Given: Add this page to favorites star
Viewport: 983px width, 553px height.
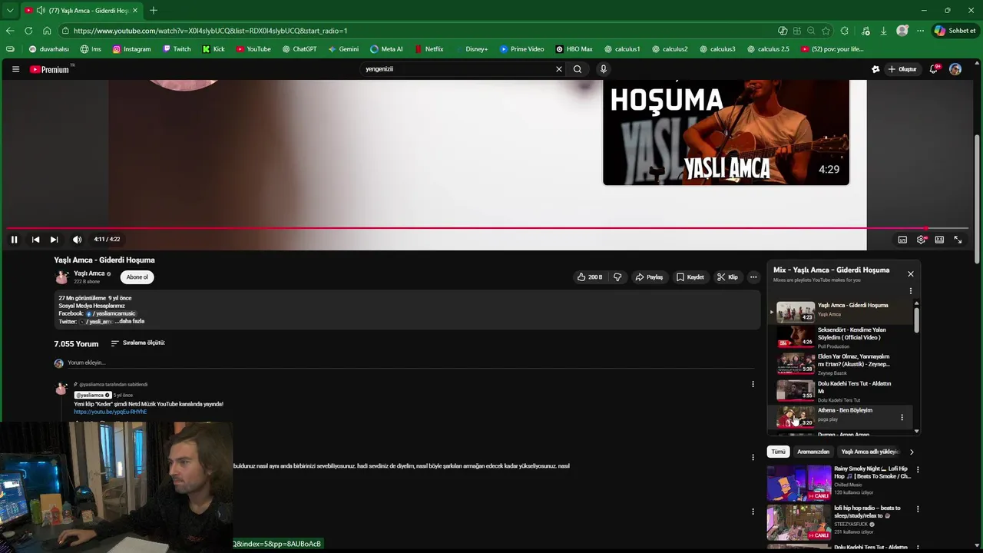Looking at the screenshot, I should [x=826, y=31].
